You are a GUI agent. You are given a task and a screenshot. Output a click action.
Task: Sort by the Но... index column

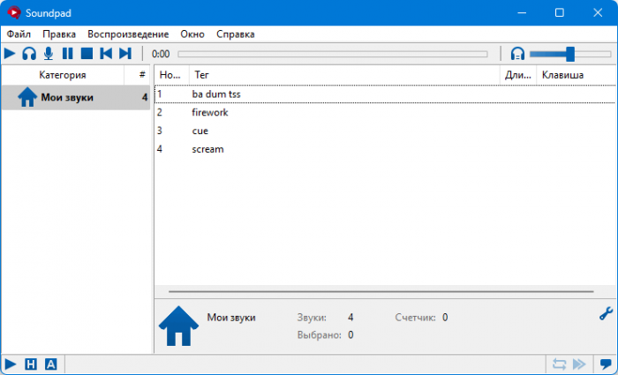(172, 75)
